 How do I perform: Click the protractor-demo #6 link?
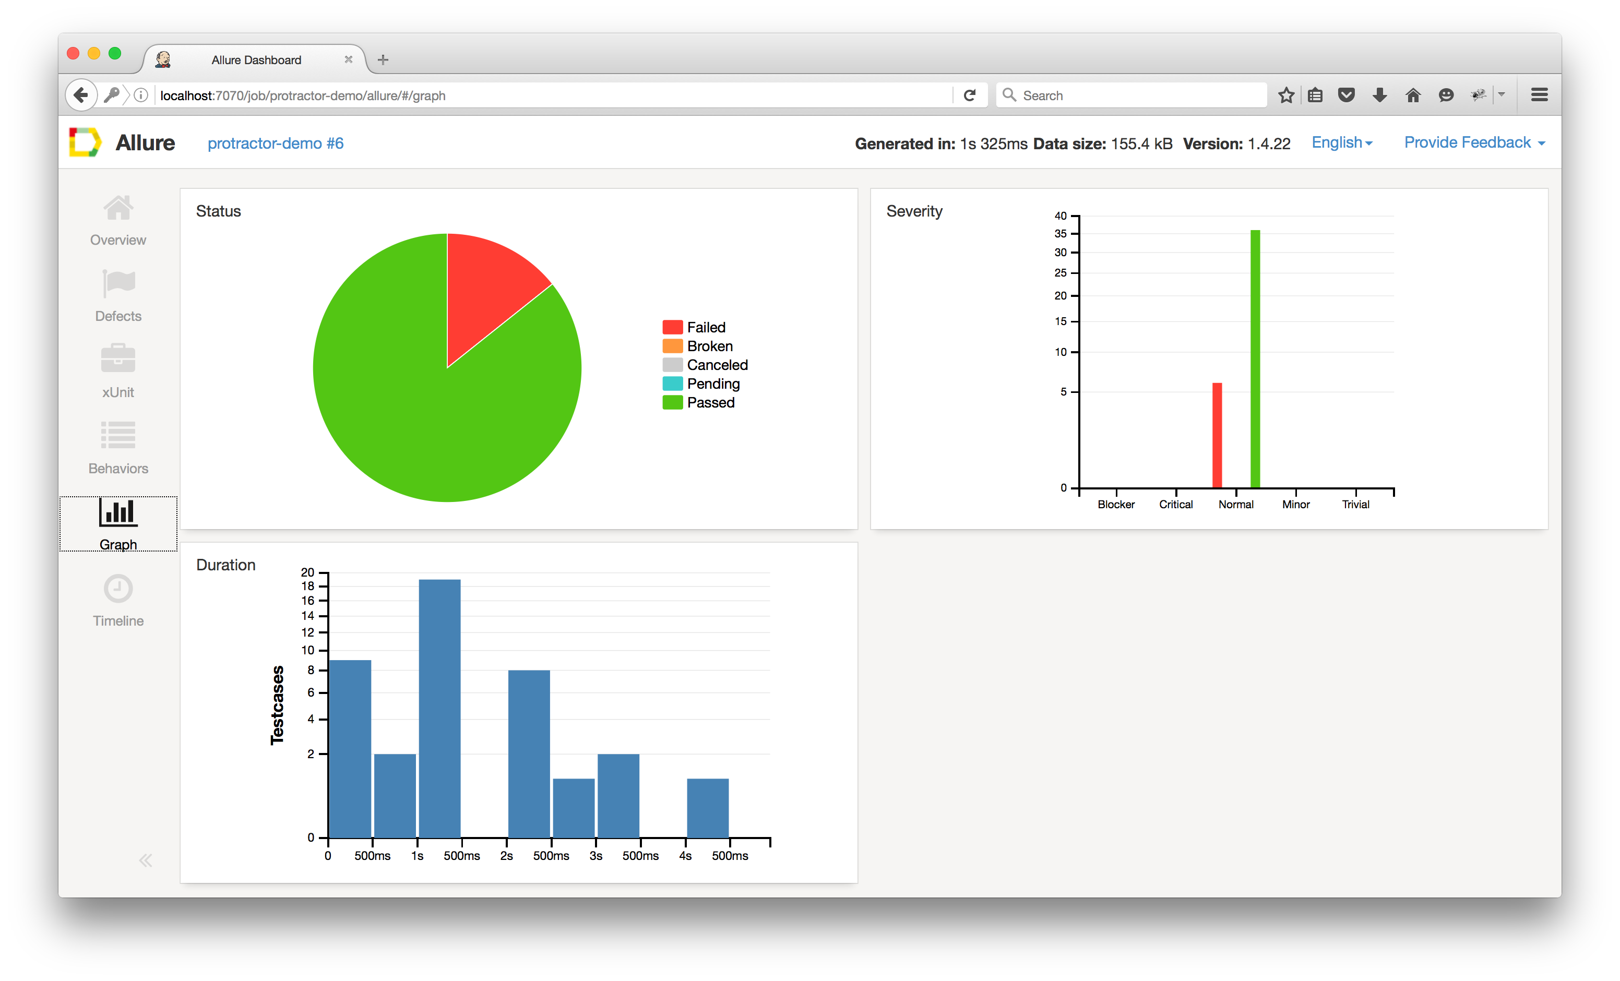tap(276, 143)
